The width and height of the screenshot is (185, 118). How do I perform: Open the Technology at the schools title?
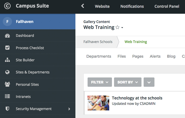137,98
